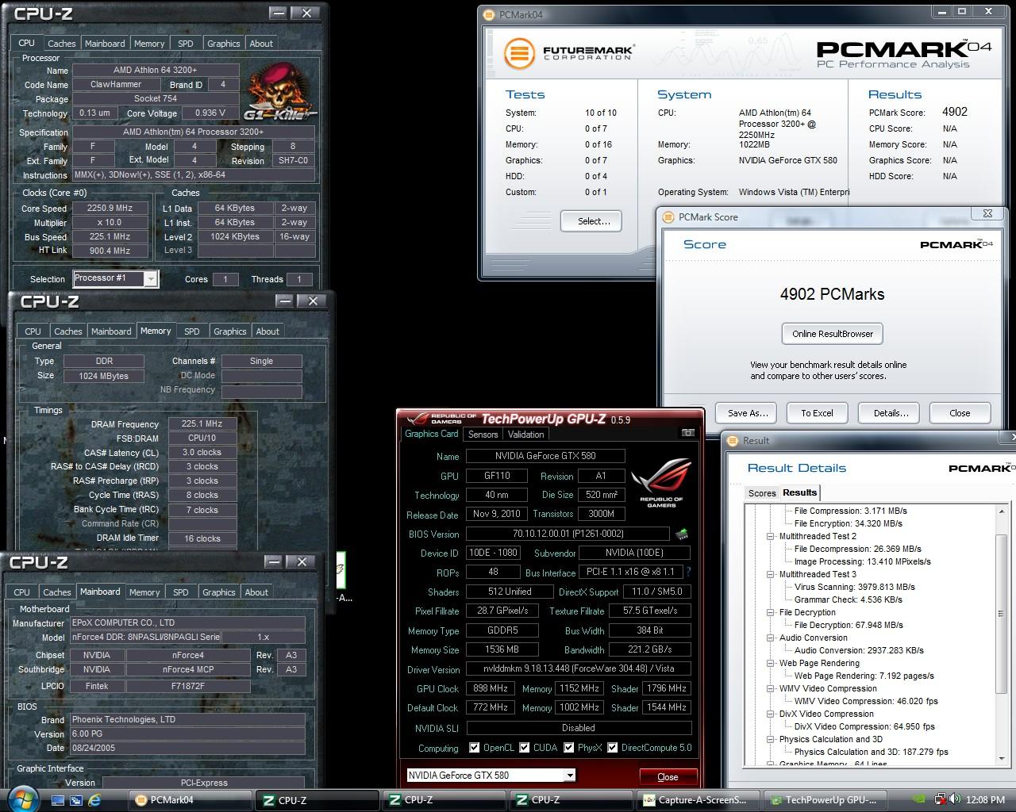The width and height of the screenshot is (1016, 812).
Task: Open the SPD tab in the CPU-Z window showing Memory timings
Action: click(x=192, y=331)
